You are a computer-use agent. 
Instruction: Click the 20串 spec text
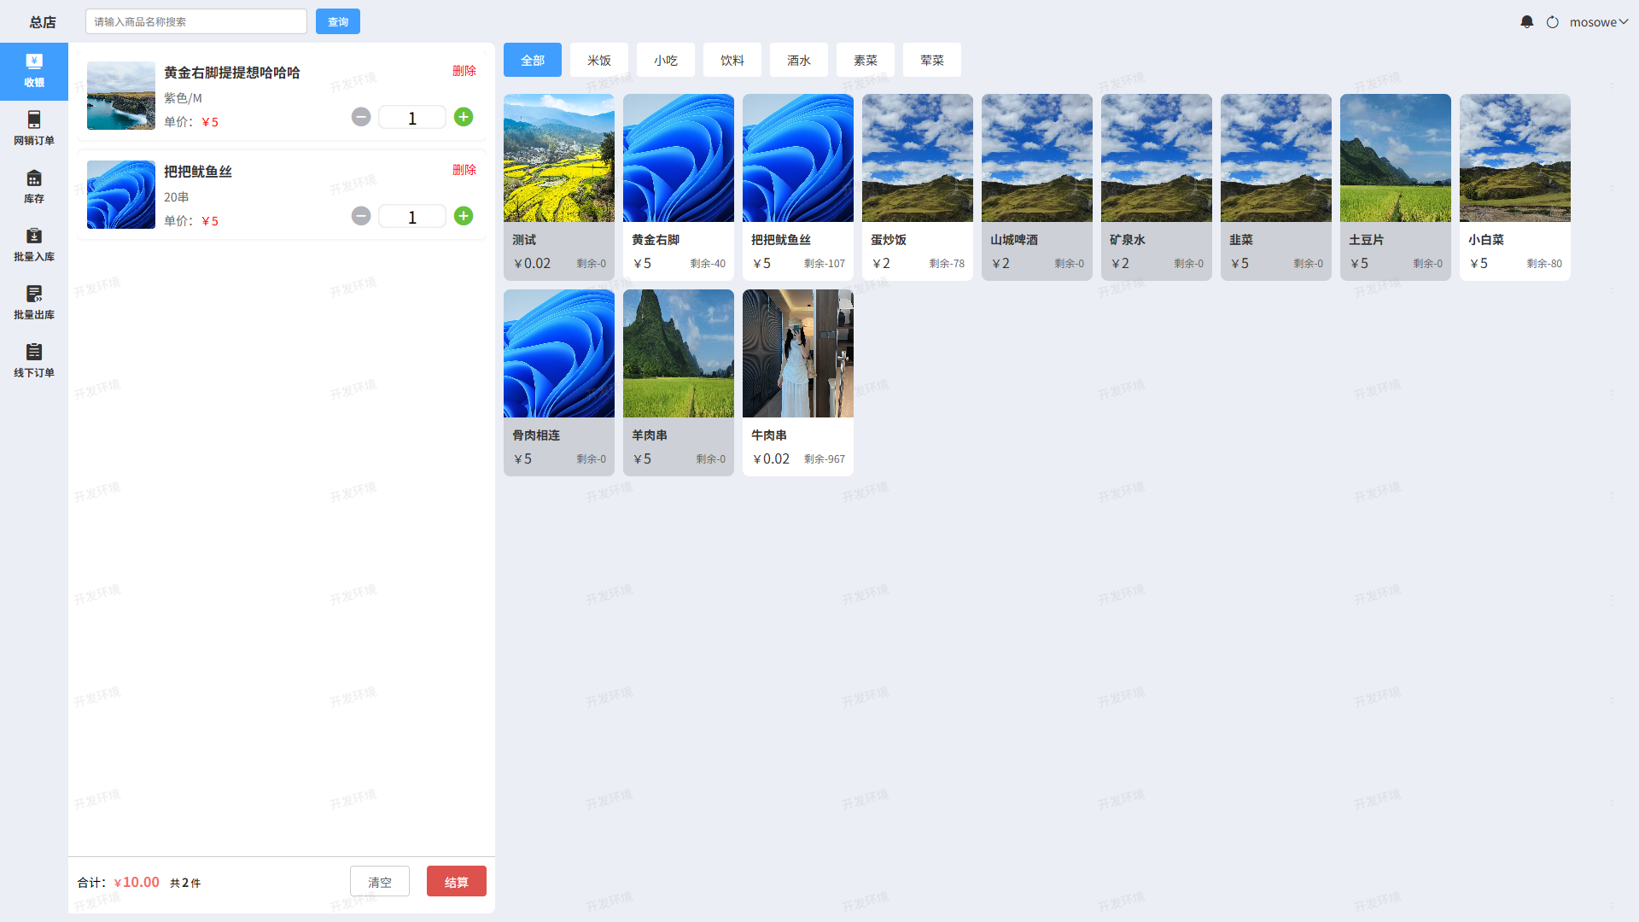pos(177,197)
